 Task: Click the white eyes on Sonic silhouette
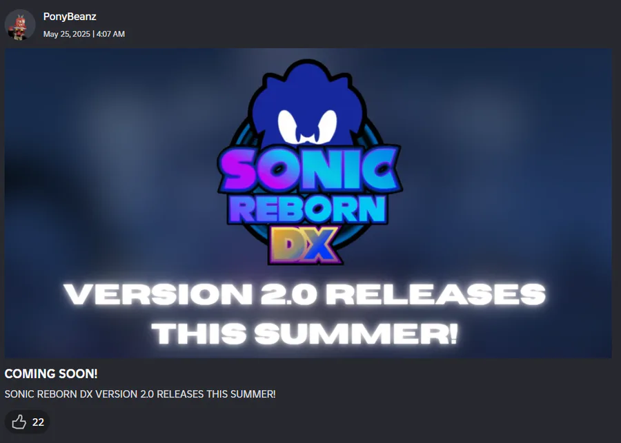pos(307,126)
